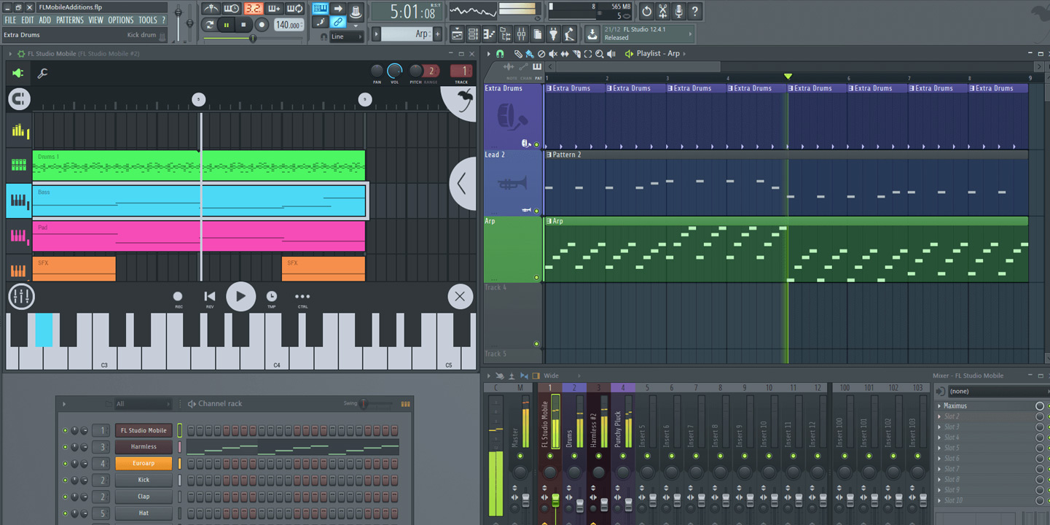This screenshot has height=525, width=1050.
Task: Open the FILE menu
Action: pyautogui.click(x=11, y=20)
